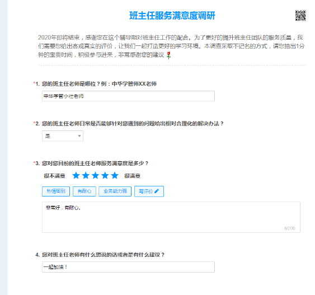The height and width of the screenshot is (295, 315).
Task: Toggle the 业务能力强 tag
Action: [x=115, y=191]
